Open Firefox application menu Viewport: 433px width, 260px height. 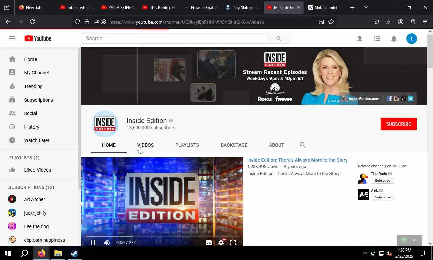[x=425, y=22]
